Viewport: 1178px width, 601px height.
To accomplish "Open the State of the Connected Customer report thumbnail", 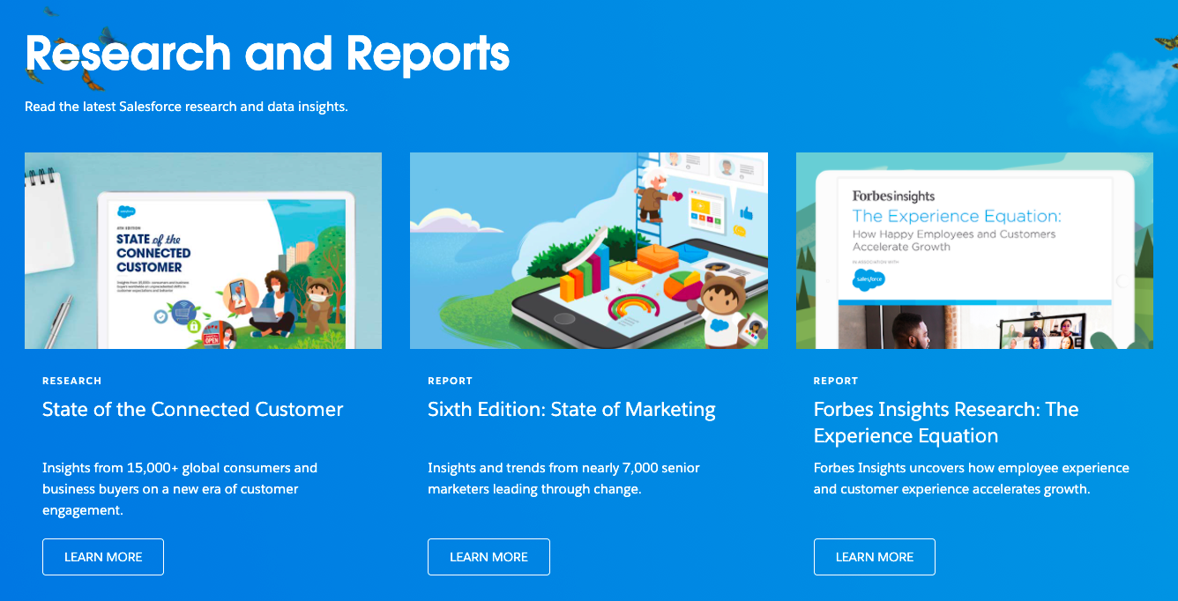I will tap(203, 249).
